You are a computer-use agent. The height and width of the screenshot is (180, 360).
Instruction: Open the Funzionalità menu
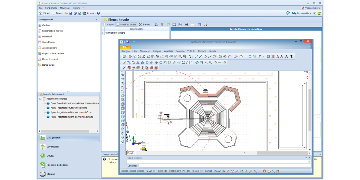[51, 8]
